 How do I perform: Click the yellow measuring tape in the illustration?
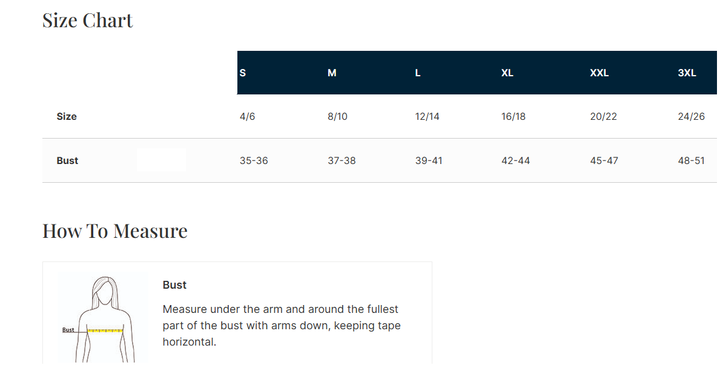coord(105,330)
